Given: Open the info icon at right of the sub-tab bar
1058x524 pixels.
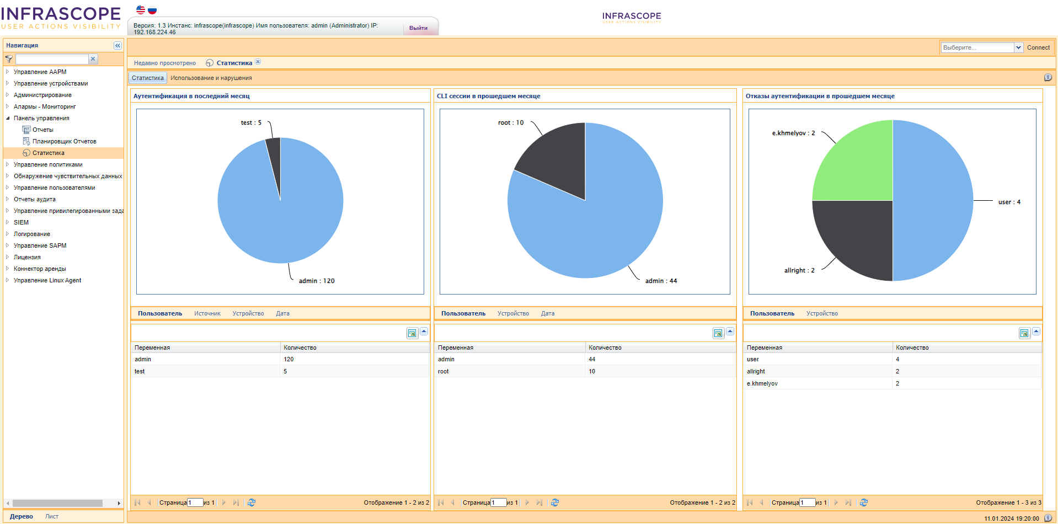Looking at the screenshot, I should pyautogui.click(x=1048, y=78).
